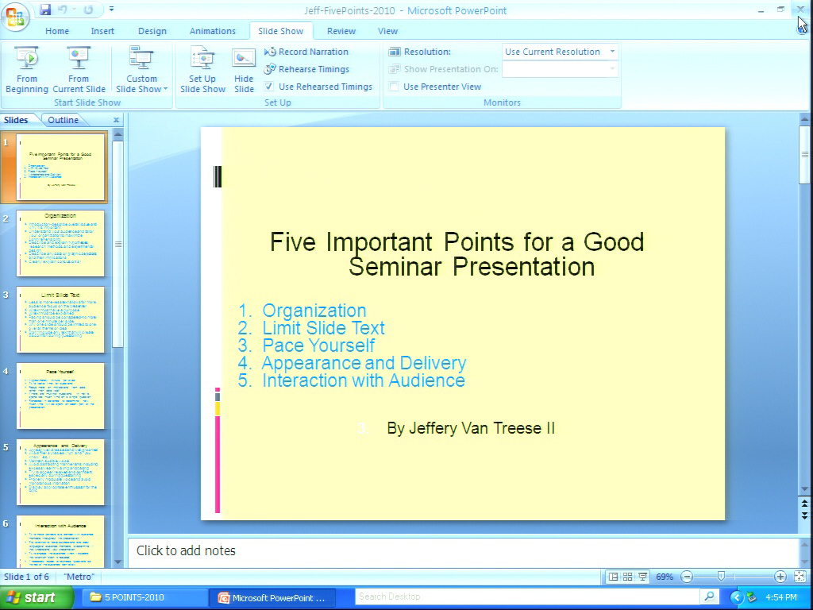Click to add notes area
The width and height of the screenshot is (813, 610).
coord(463,551)
